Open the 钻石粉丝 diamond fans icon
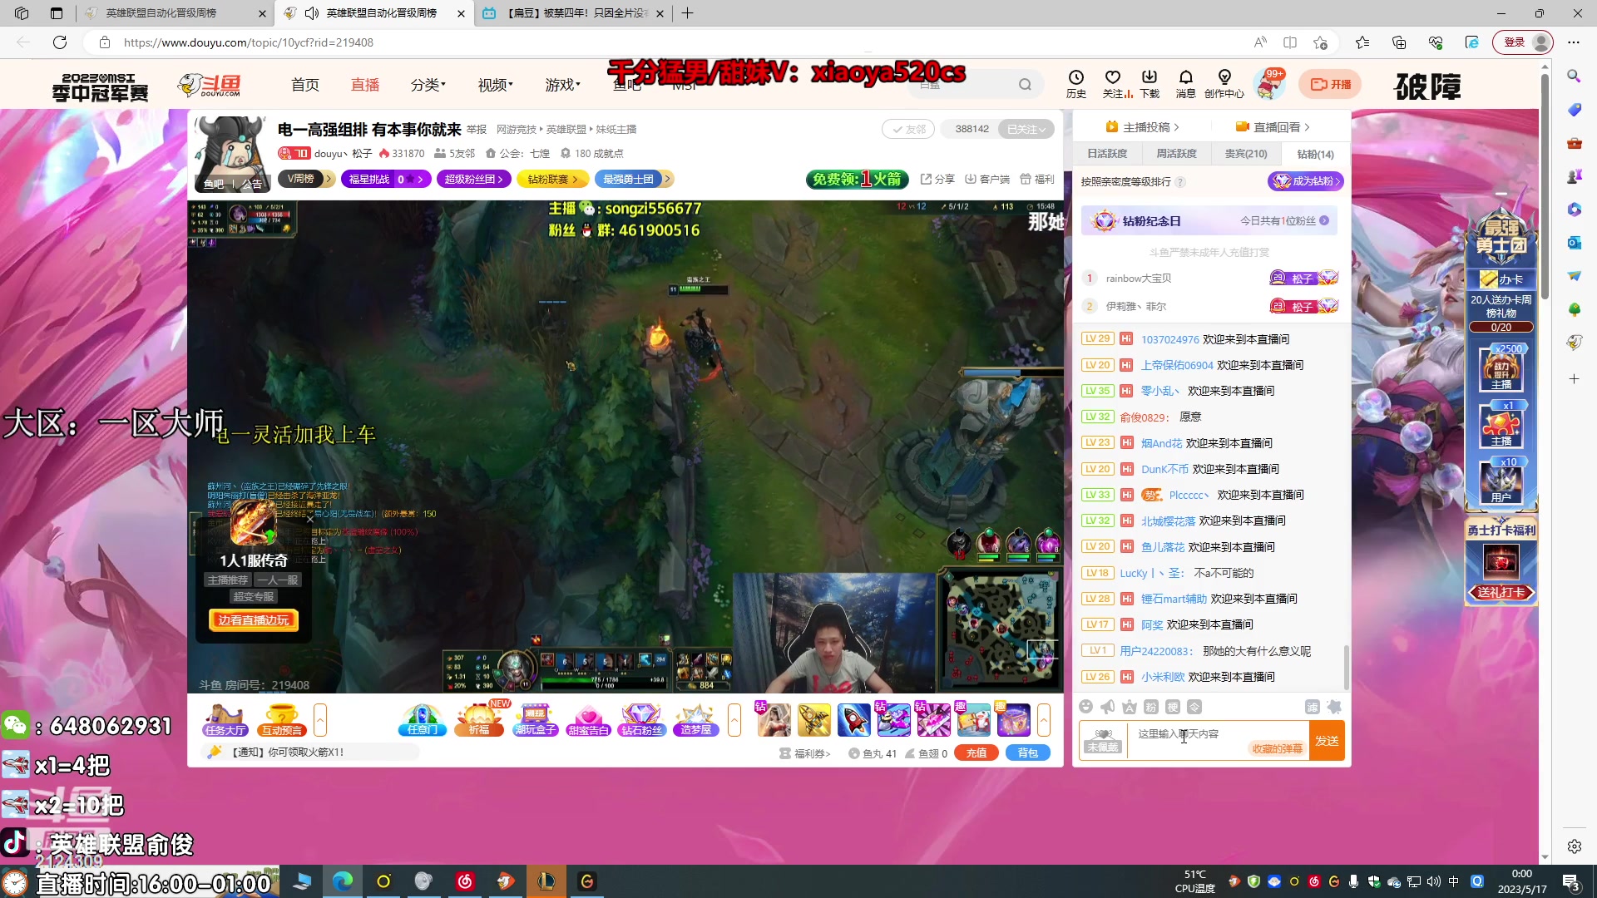This screenshot has height=898, width=1597. pyautogui.click(x=641, y=720)
